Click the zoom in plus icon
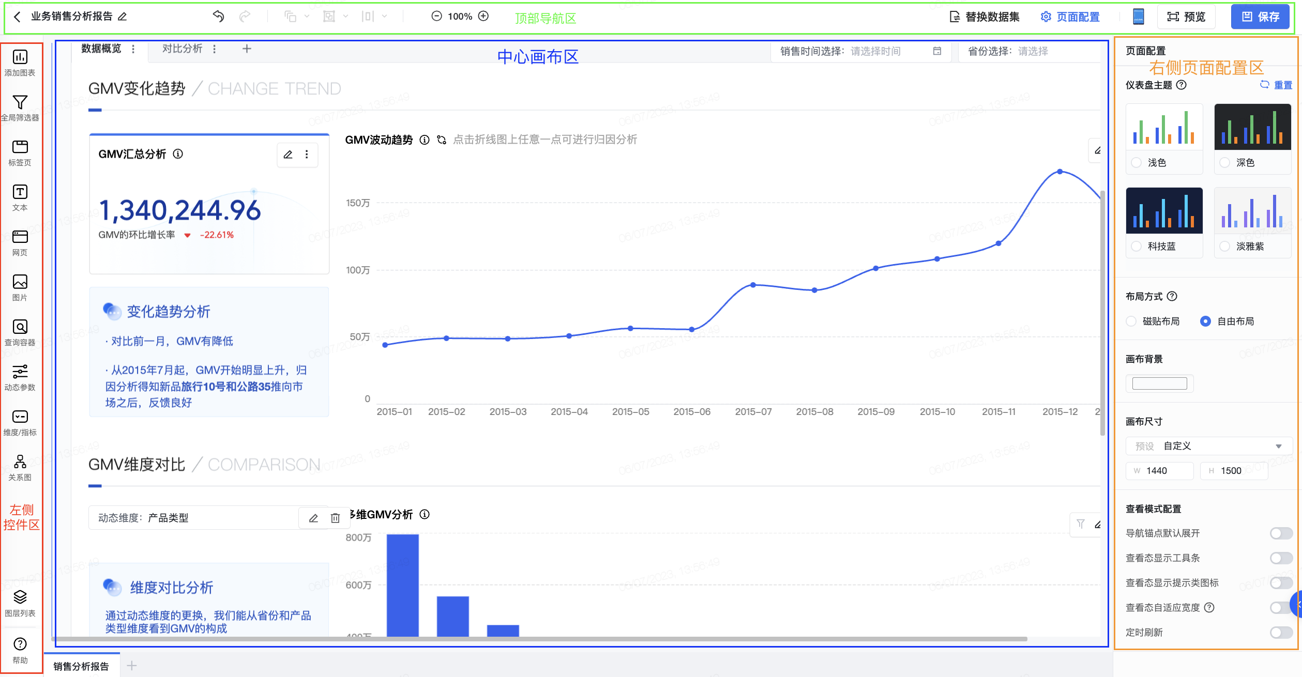Viewport: 1302px width, 677px height. click(x=483, y=16)
